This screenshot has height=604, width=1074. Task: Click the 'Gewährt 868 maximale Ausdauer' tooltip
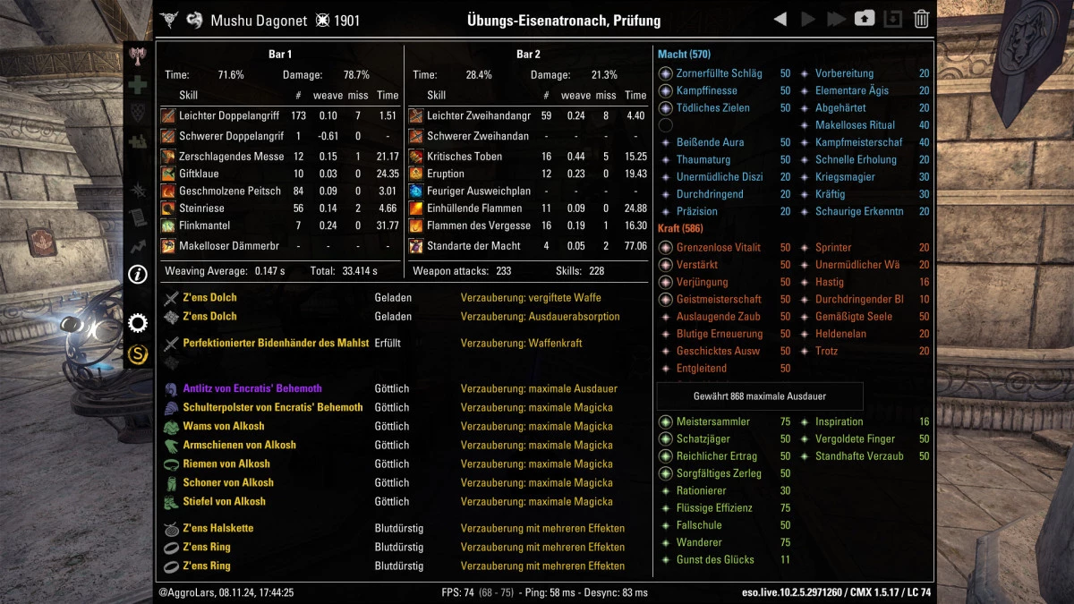[x=760, y=396]
